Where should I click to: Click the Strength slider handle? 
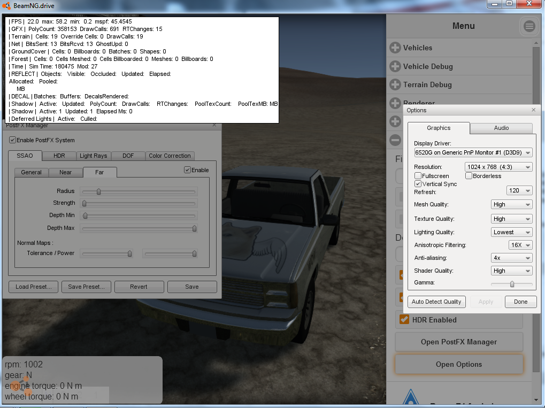tap(84, 203)
